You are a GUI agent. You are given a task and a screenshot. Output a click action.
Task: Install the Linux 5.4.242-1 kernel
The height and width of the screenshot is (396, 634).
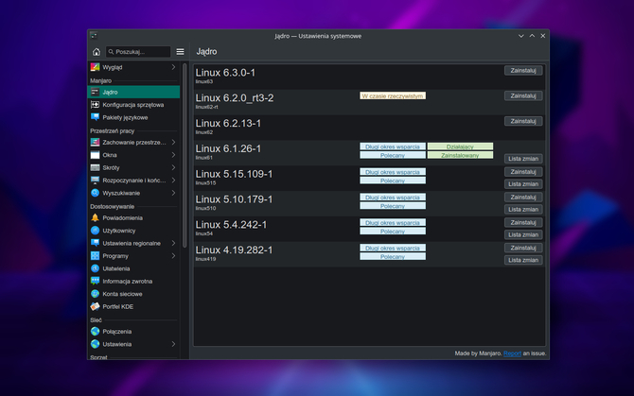point(523,222)
